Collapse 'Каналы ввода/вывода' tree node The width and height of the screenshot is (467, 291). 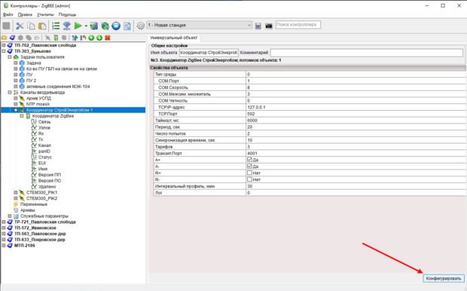pyautogui.click(x=10, y=93)
